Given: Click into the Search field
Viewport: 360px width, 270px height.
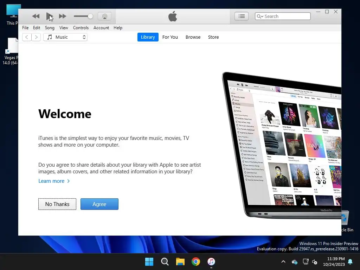Looking at the screenshot, I should click(x=283, y=16).
